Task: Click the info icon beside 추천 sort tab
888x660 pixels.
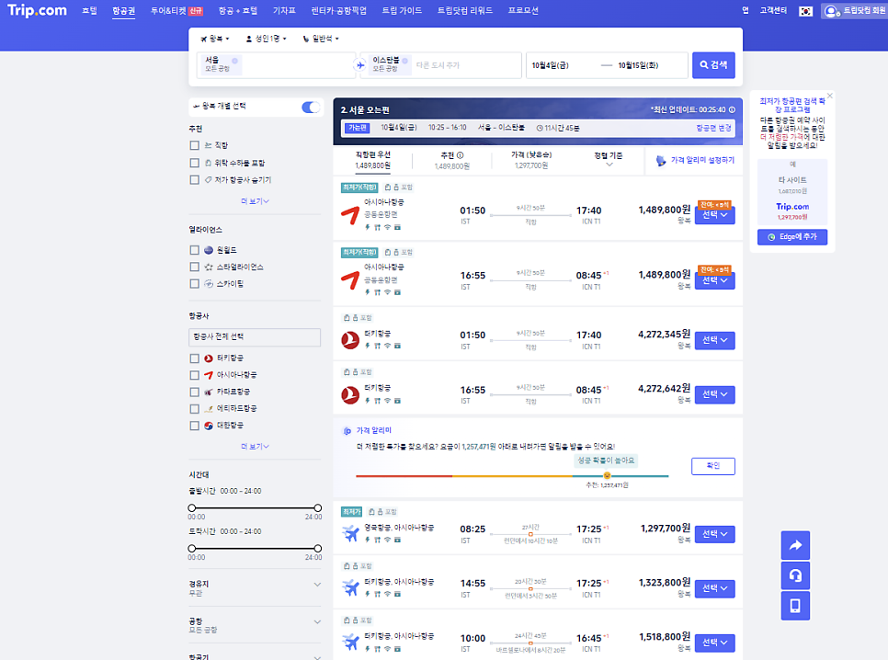Action: (461, 155)
